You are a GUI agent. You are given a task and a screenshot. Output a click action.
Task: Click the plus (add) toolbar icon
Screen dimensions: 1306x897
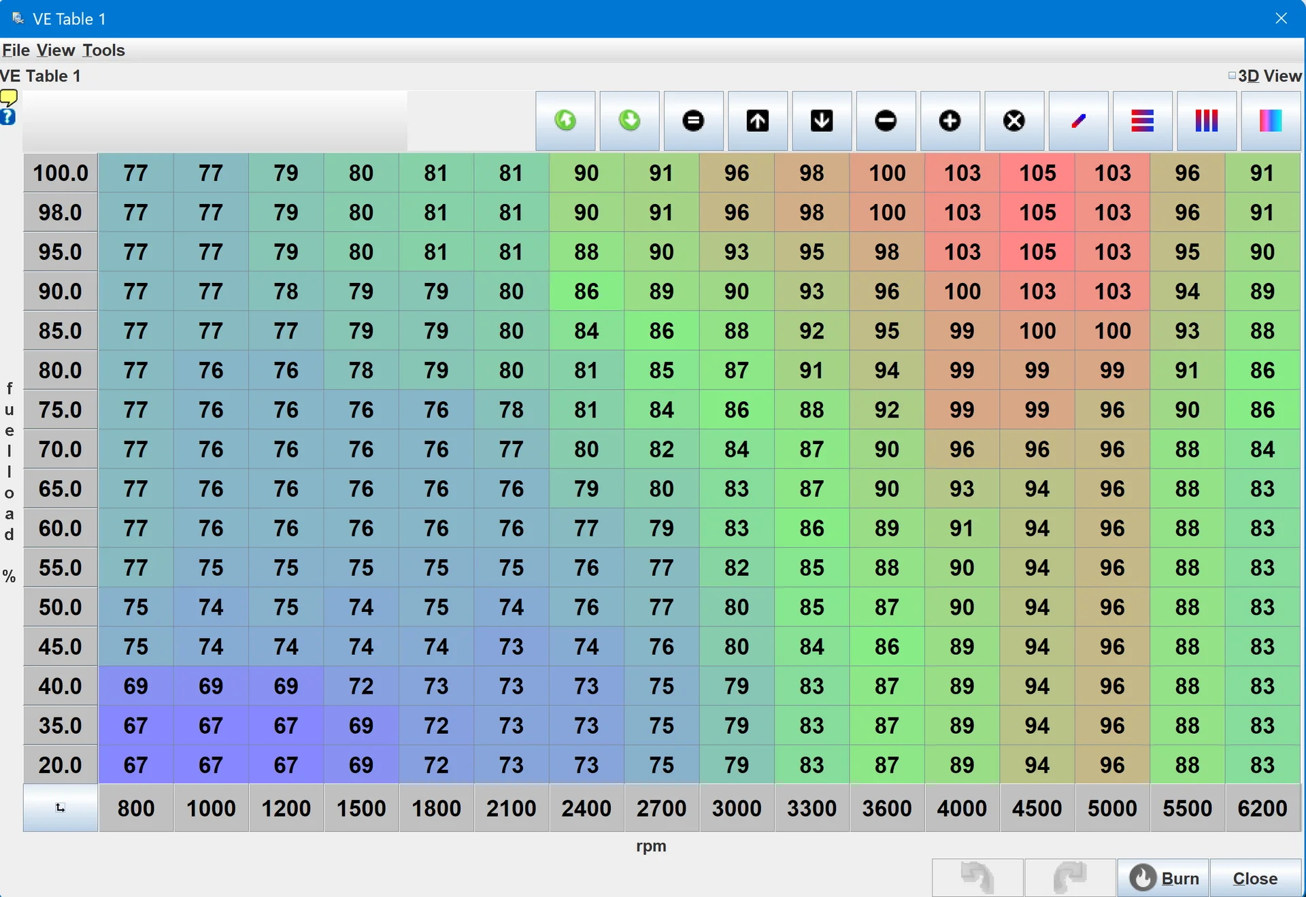[x=950, y=121]
